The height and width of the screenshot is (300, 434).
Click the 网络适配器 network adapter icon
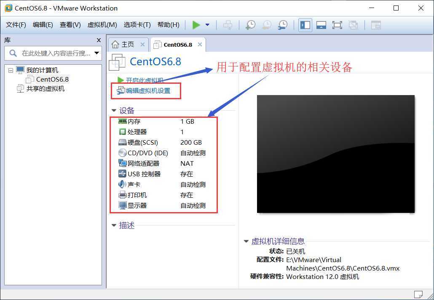click(x=122, y=163)
